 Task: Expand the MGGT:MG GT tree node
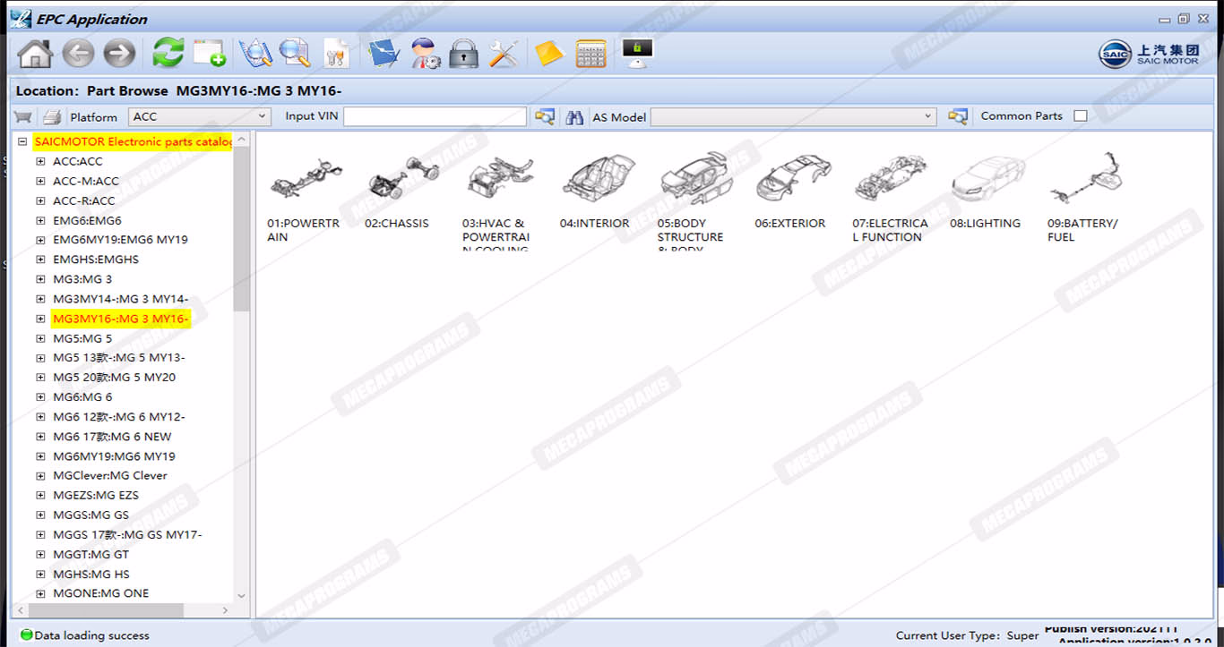[40, 554]
